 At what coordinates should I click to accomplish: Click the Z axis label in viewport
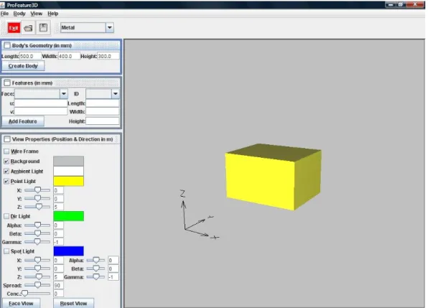(182, 194)
